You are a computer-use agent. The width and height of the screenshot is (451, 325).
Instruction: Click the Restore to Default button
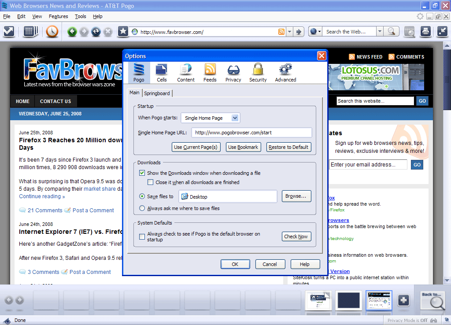(x=288, y=147)
